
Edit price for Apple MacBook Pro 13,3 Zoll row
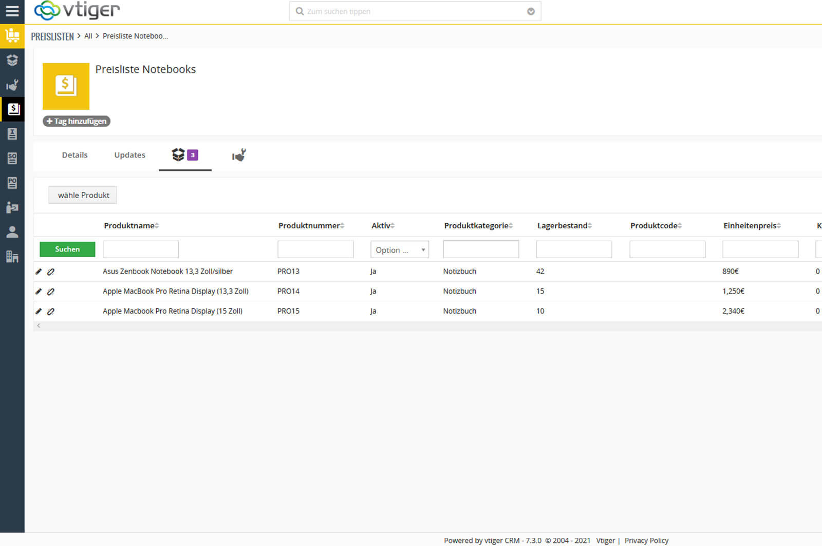(x=39, y=291)
